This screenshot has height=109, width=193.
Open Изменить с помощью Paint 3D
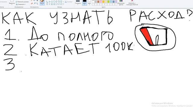pyautogui.click(x=132, y=3)
